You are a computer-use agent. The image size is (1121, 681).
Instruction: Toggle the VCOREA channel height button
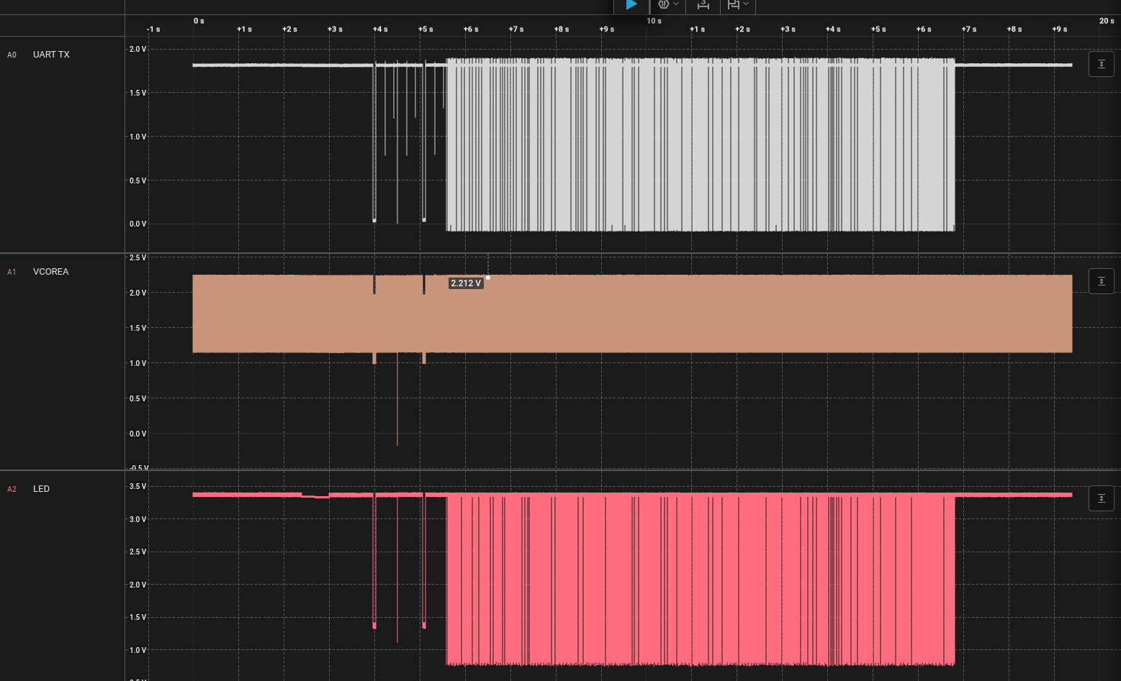[1101, 281]
